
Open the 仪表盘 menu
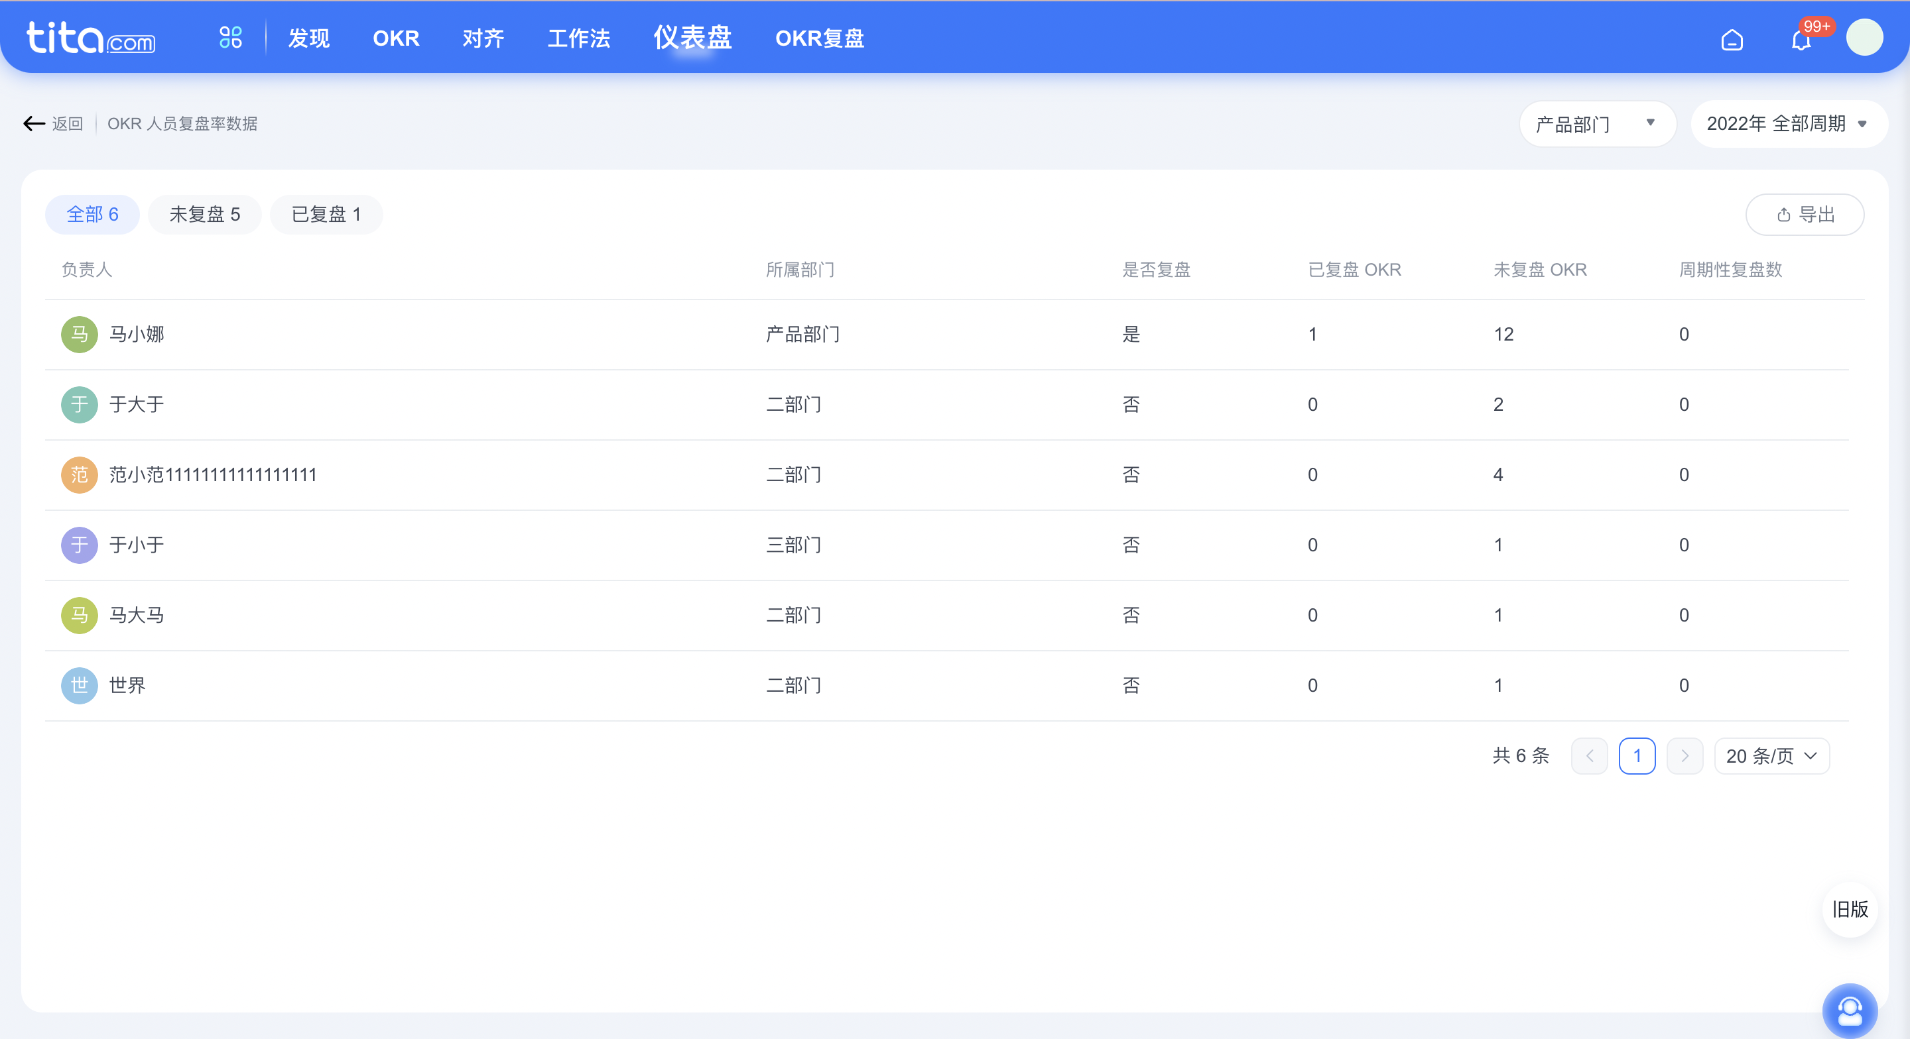pyautogui.click(x=692, y=38)
